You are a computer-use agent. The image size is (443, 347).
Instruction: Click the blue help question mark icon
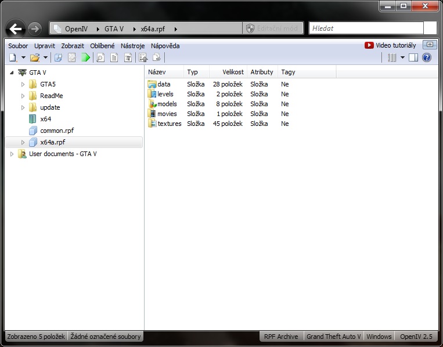(427, 57)
